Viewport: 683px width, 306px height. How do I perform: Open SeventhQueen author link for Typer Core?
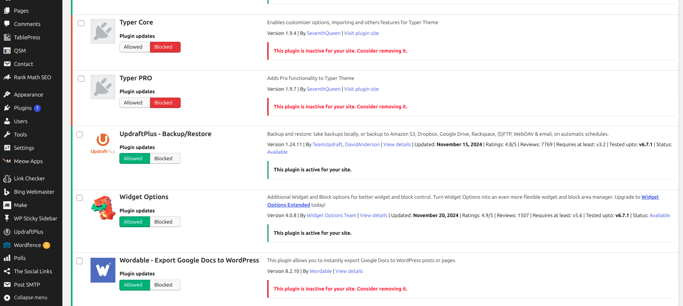tap(323, 33)
